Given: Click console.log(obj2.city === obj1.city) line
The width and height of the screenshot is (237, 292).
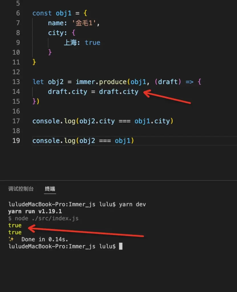Looking at the screenshot, I should 103,121.
